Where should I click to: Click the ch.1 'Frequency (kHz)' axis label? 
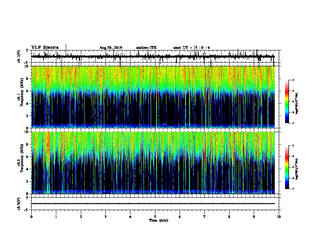[x=22, y=92]
